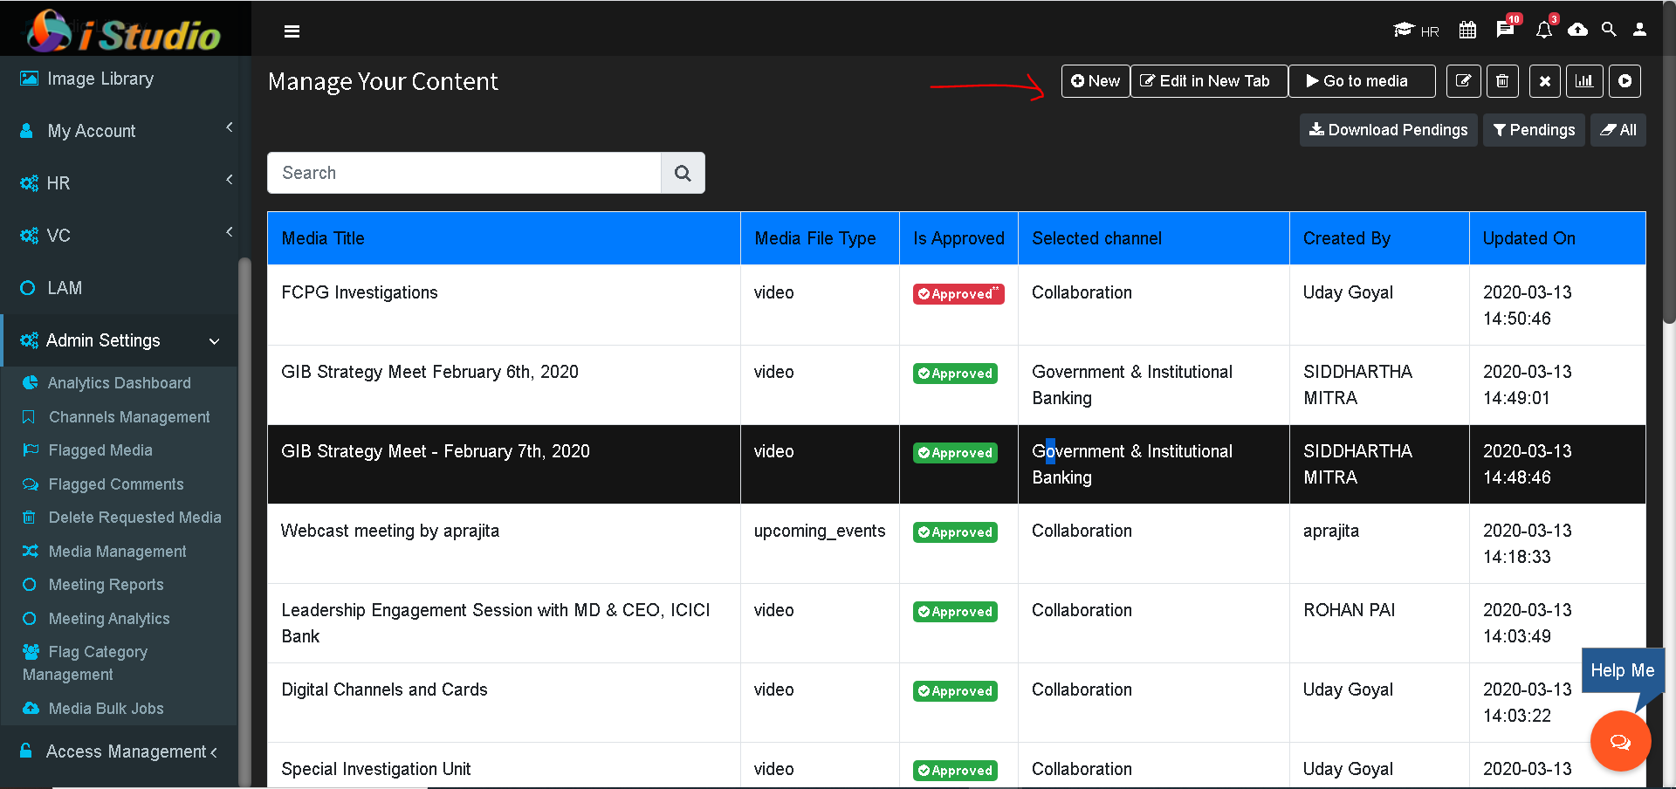Screen dimensions: 1676x789
Task: Collapse Admin Settings sidebar section
Action: point(119,340)
